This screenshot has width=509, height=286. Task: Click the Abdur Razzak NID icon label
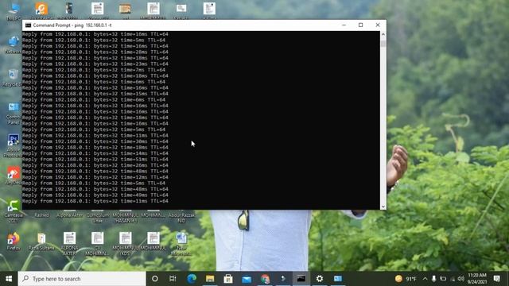181,218
